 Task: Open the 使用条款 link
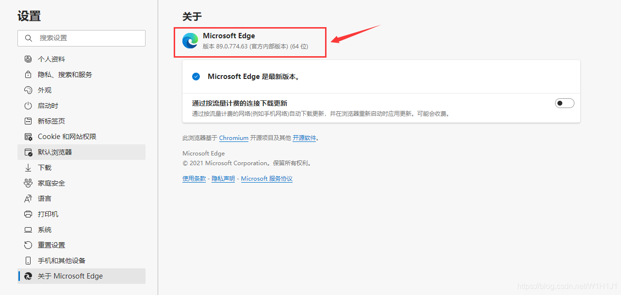[194, 179]
